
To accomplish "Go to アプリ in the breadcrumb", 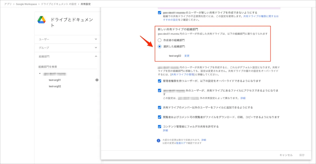I will click(8, 4).
